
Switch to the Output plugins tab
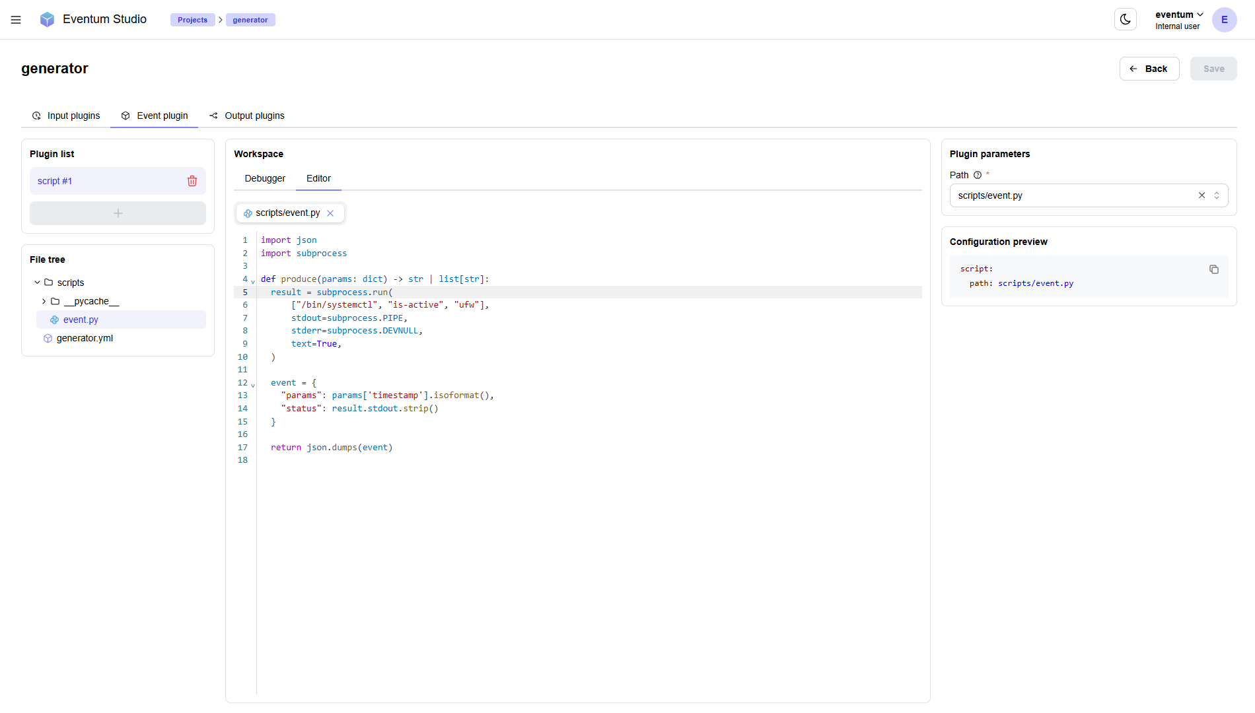click(247, 116)
